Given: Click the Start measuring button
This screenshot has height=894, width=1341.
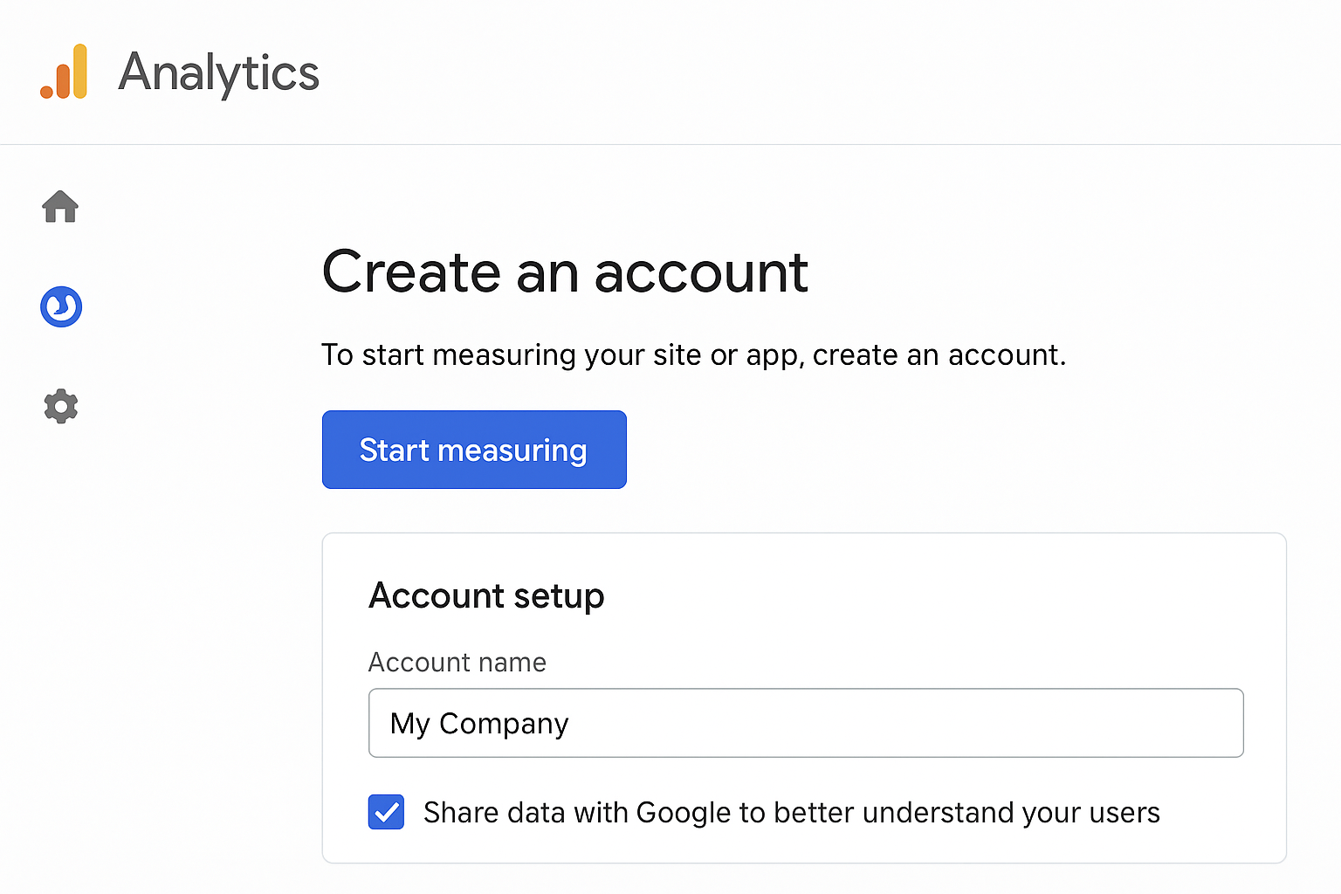Looking at the screenshot, I should point(474,450).
